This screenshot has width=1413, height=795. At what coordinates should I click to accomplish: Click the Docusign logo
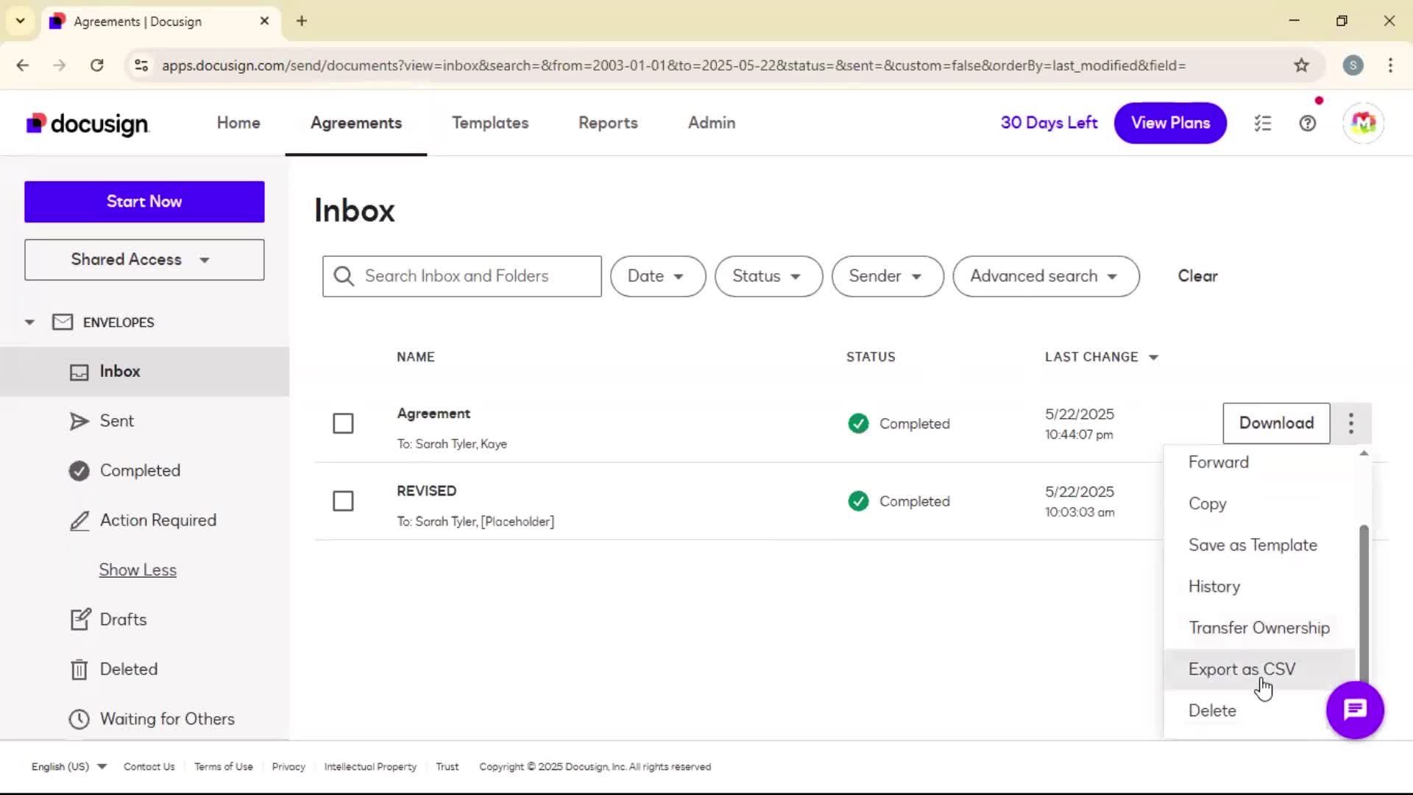(88, 124)
